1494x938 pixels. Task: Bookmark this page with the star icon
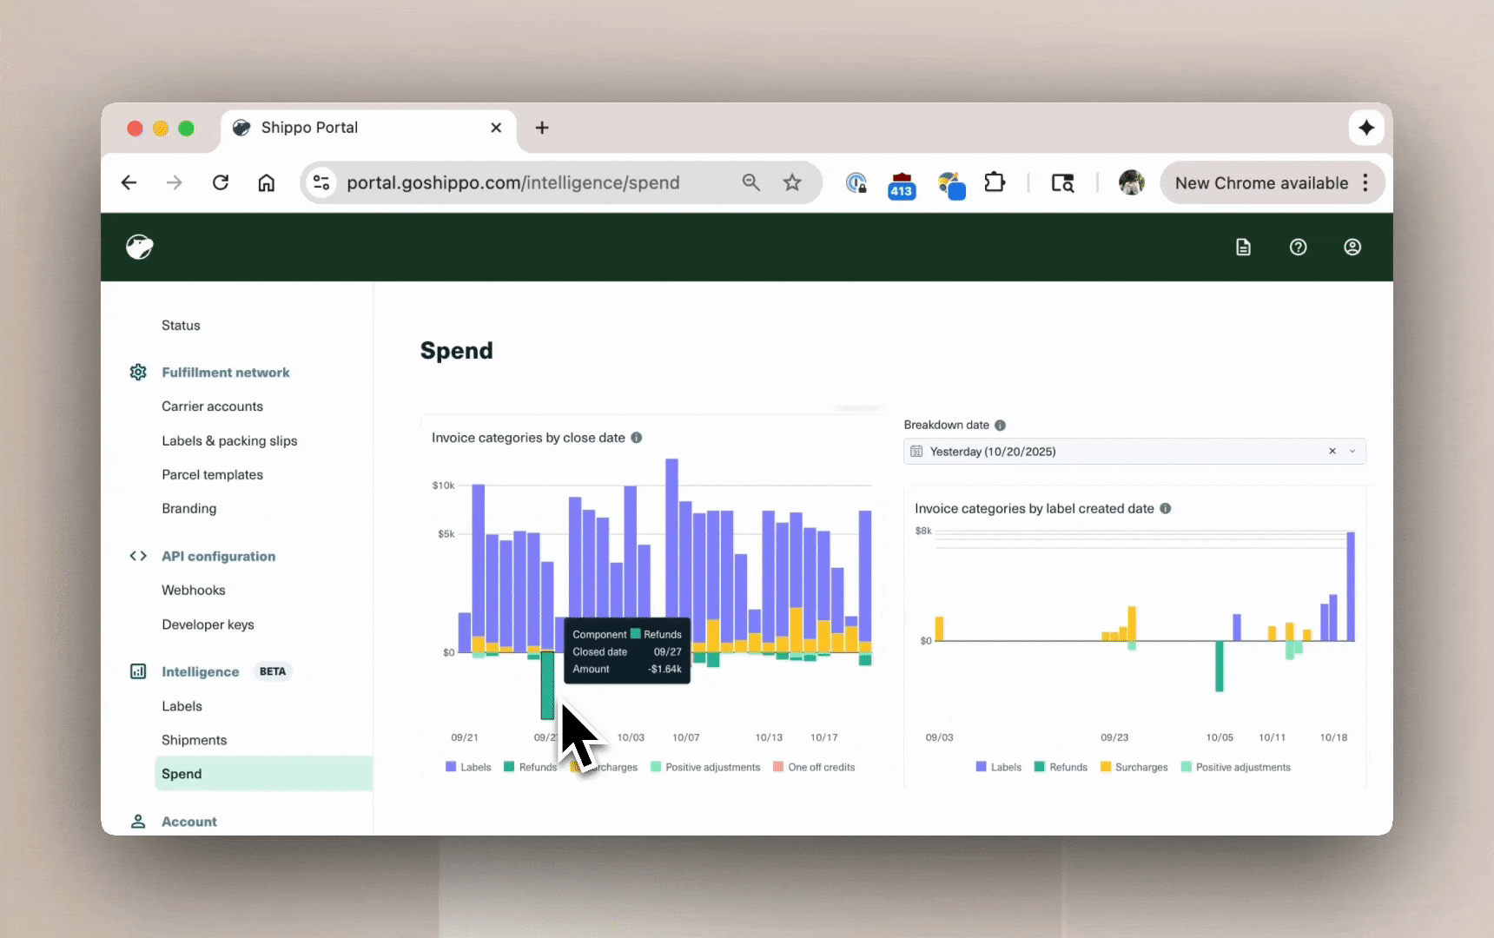792,182
